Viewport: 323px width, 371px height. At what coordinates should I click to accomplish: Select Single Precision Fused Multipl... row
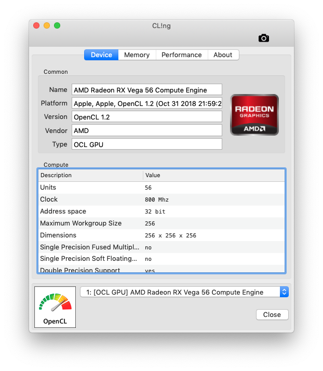point(161,247)
